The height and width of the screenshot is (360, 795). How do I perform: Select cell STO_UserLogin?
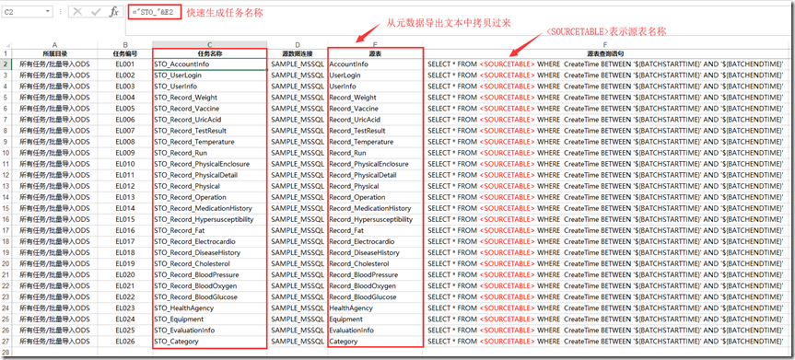pyautogui.click(x=210, y=75)
